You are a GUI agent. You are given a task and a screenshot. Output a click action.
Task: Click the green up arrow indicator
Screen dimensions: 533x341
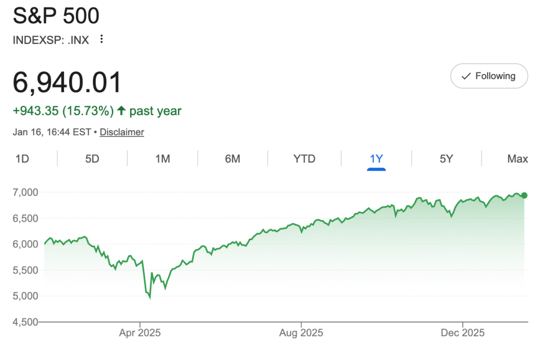(121, 111)
